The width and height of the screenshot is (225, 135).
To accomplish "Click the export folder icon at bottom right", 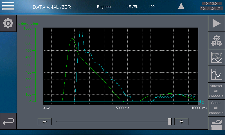I will point(216,124).
